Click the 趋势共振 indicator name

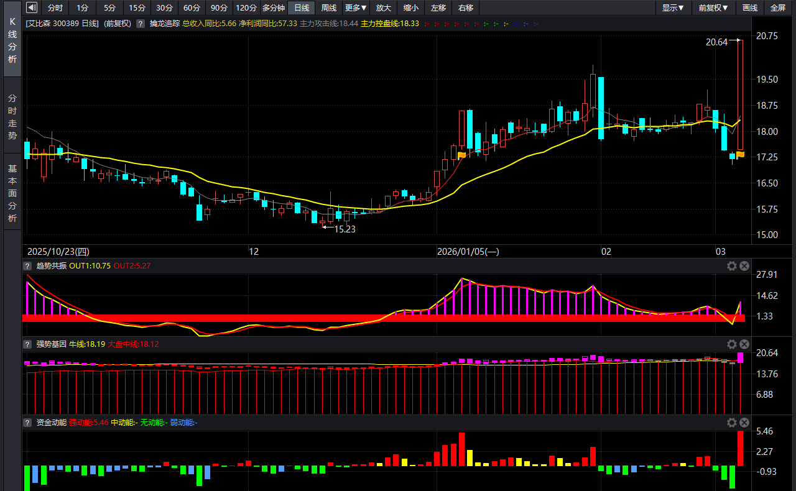52,266
